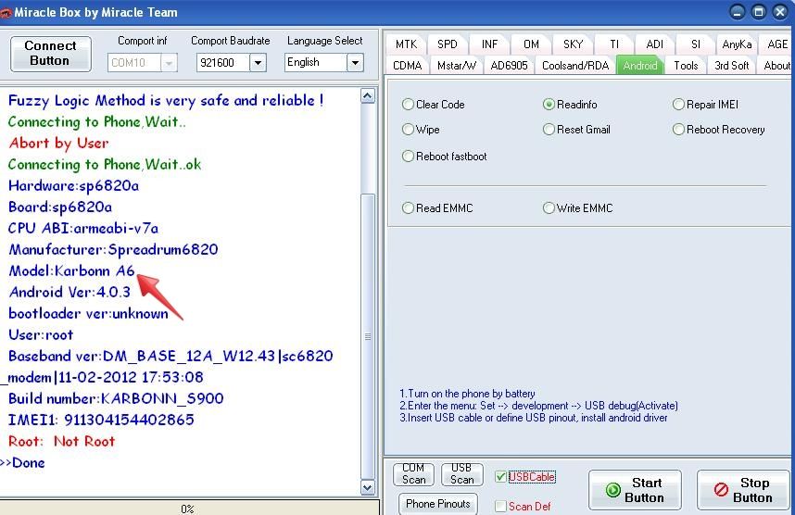Switch to the AnyKa tab
This screenshot has height=515, width=795.
pos(737,44)
